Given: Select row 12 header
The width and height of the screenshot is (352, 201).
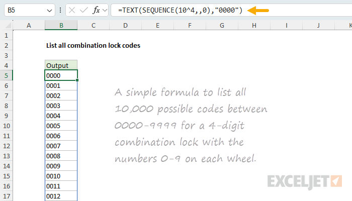Looking at the screenshot, I should [6, 146].
